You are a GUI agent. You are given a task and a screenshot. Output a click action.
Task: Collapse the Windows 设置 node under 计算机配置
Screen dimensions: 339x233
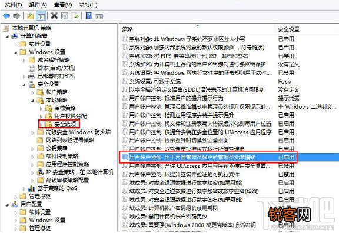pyautogui.click(x=15, y=53)
